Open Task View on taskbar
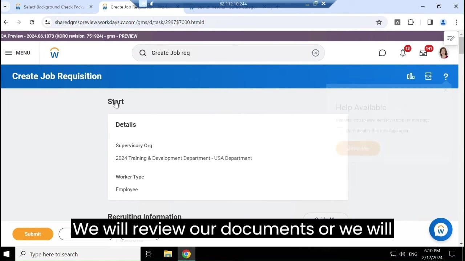 149,254
